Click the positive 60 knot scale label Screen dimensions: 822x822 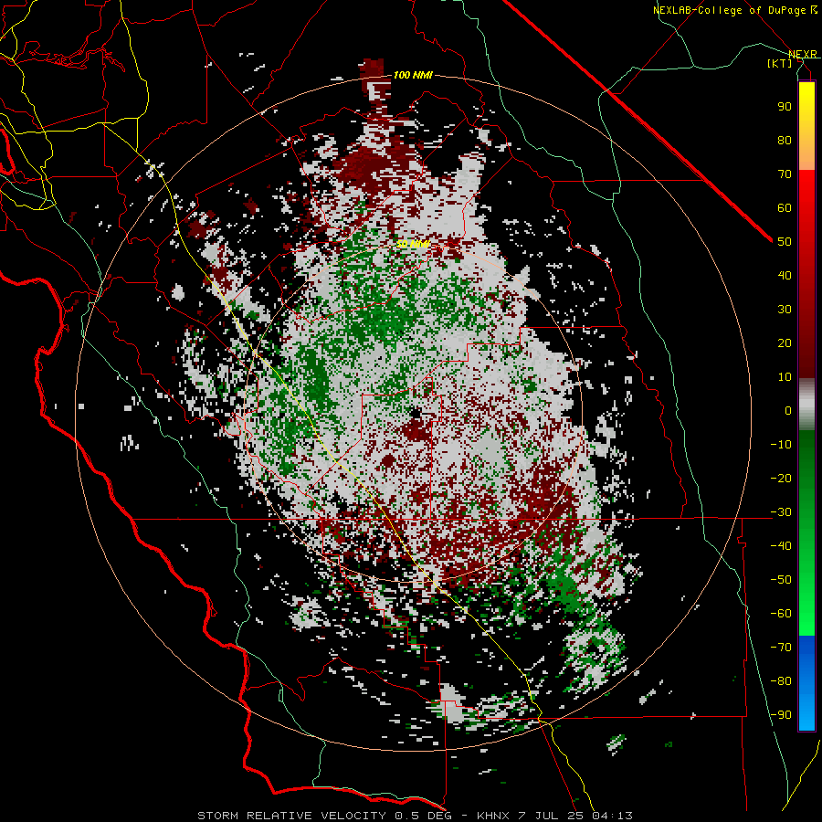click(785, 207)
